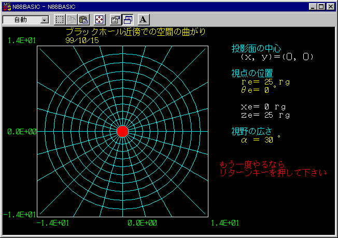Toggle the Background execution button
The width and height of the screenshot is (338, 238).
(x=128, y=20)
